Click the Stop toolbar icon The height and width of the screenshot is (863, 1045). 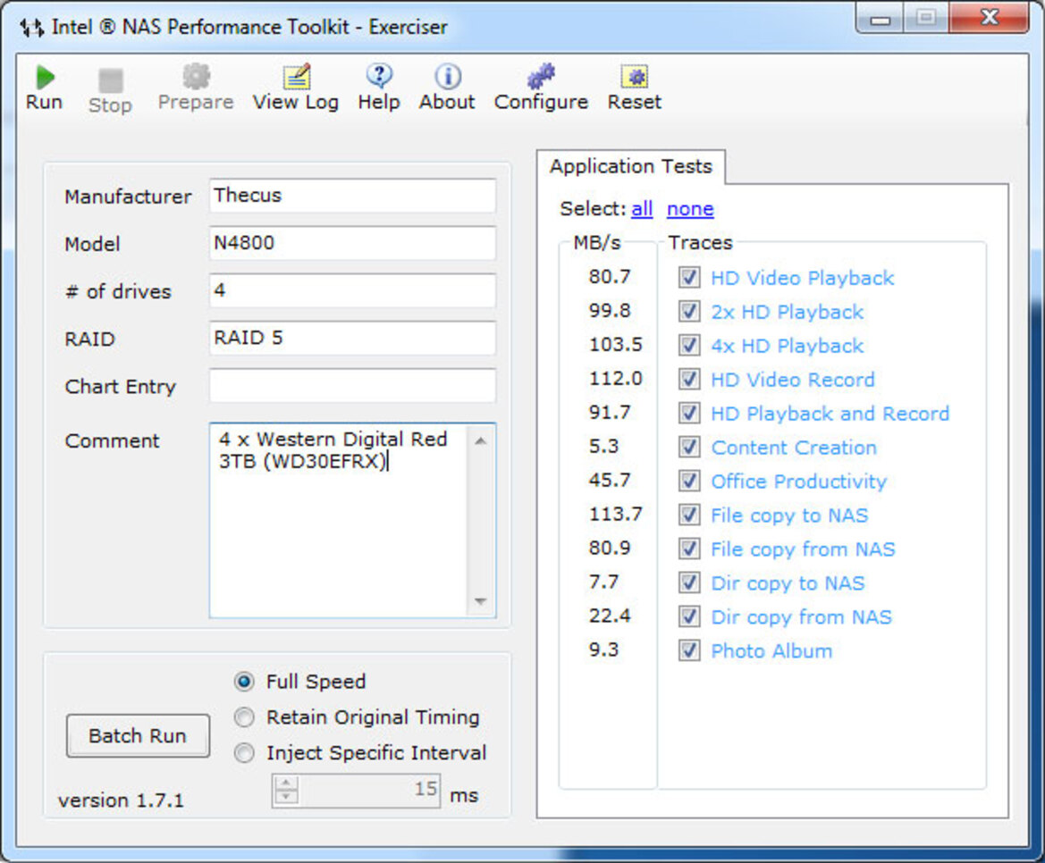tap(111, 80)
